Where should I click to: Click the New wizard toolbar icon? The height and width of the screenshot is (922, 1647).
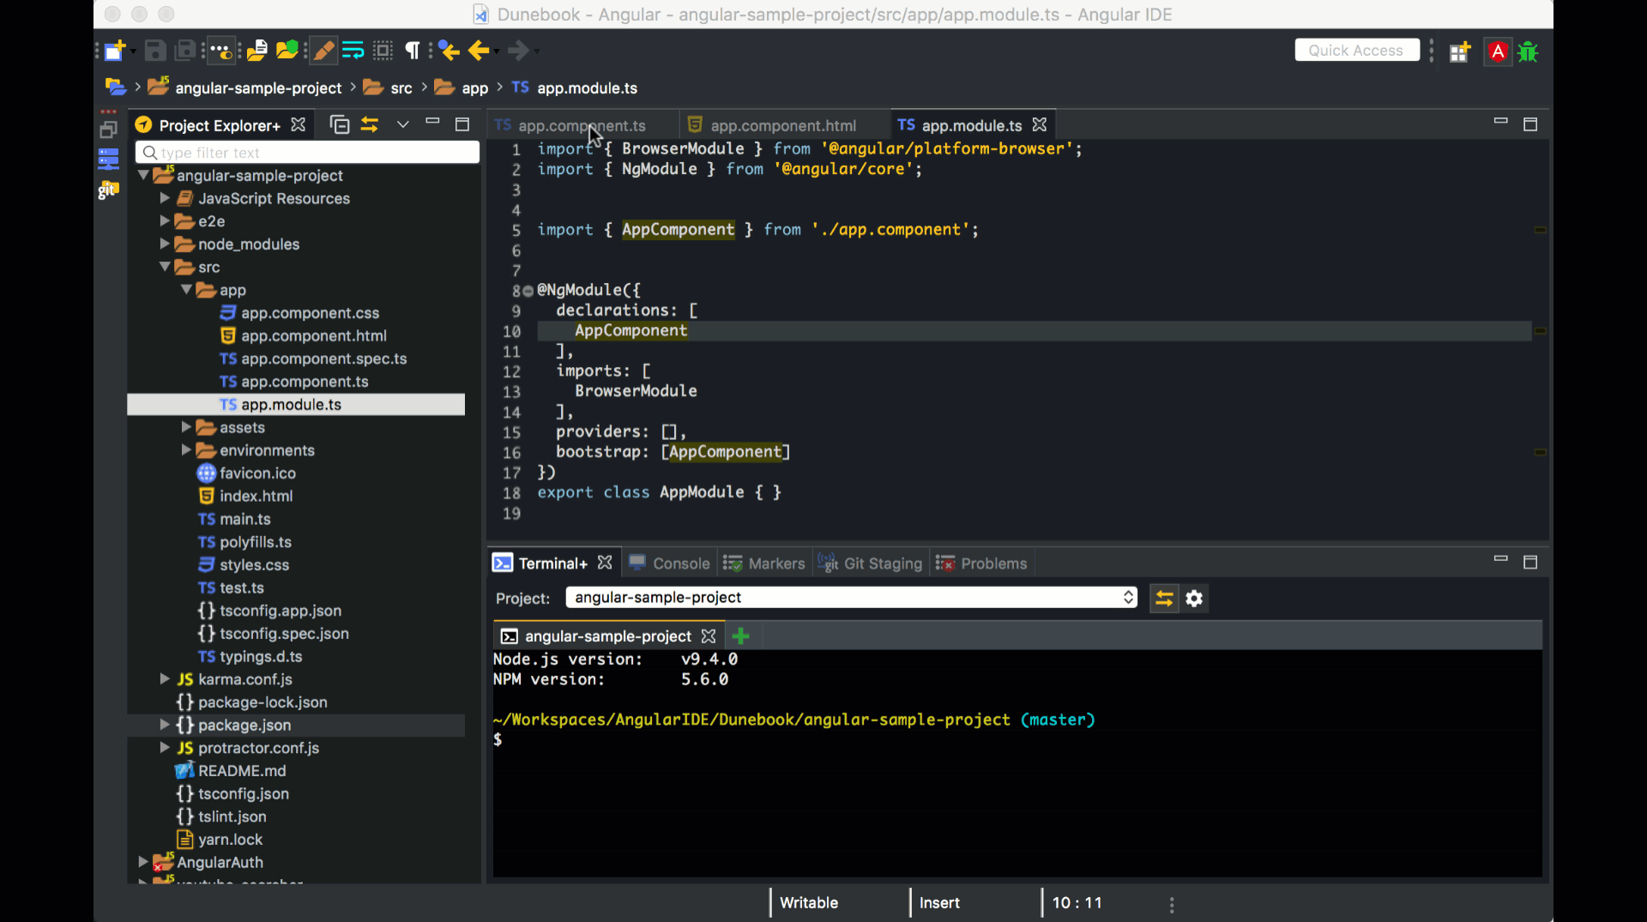pos(115,51)
